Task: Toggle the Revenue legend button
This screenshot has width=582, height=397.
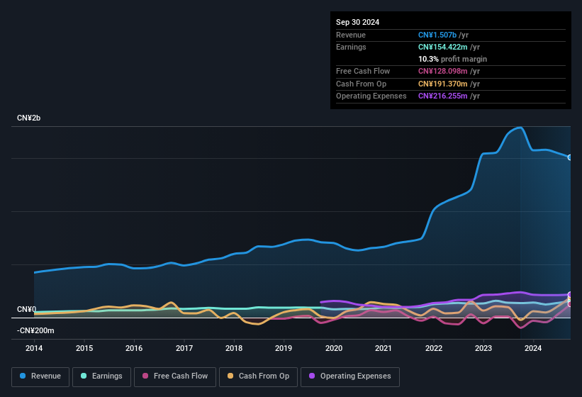Action: click(x=40, y=376)
